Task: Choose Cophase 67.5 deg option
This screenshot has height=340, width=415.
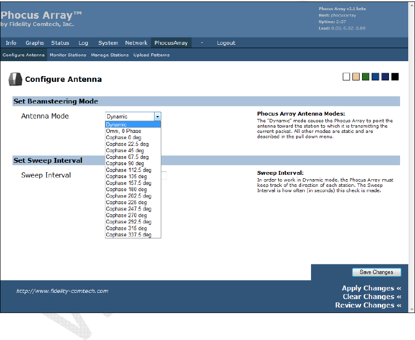Action: (x=133, y=157)
